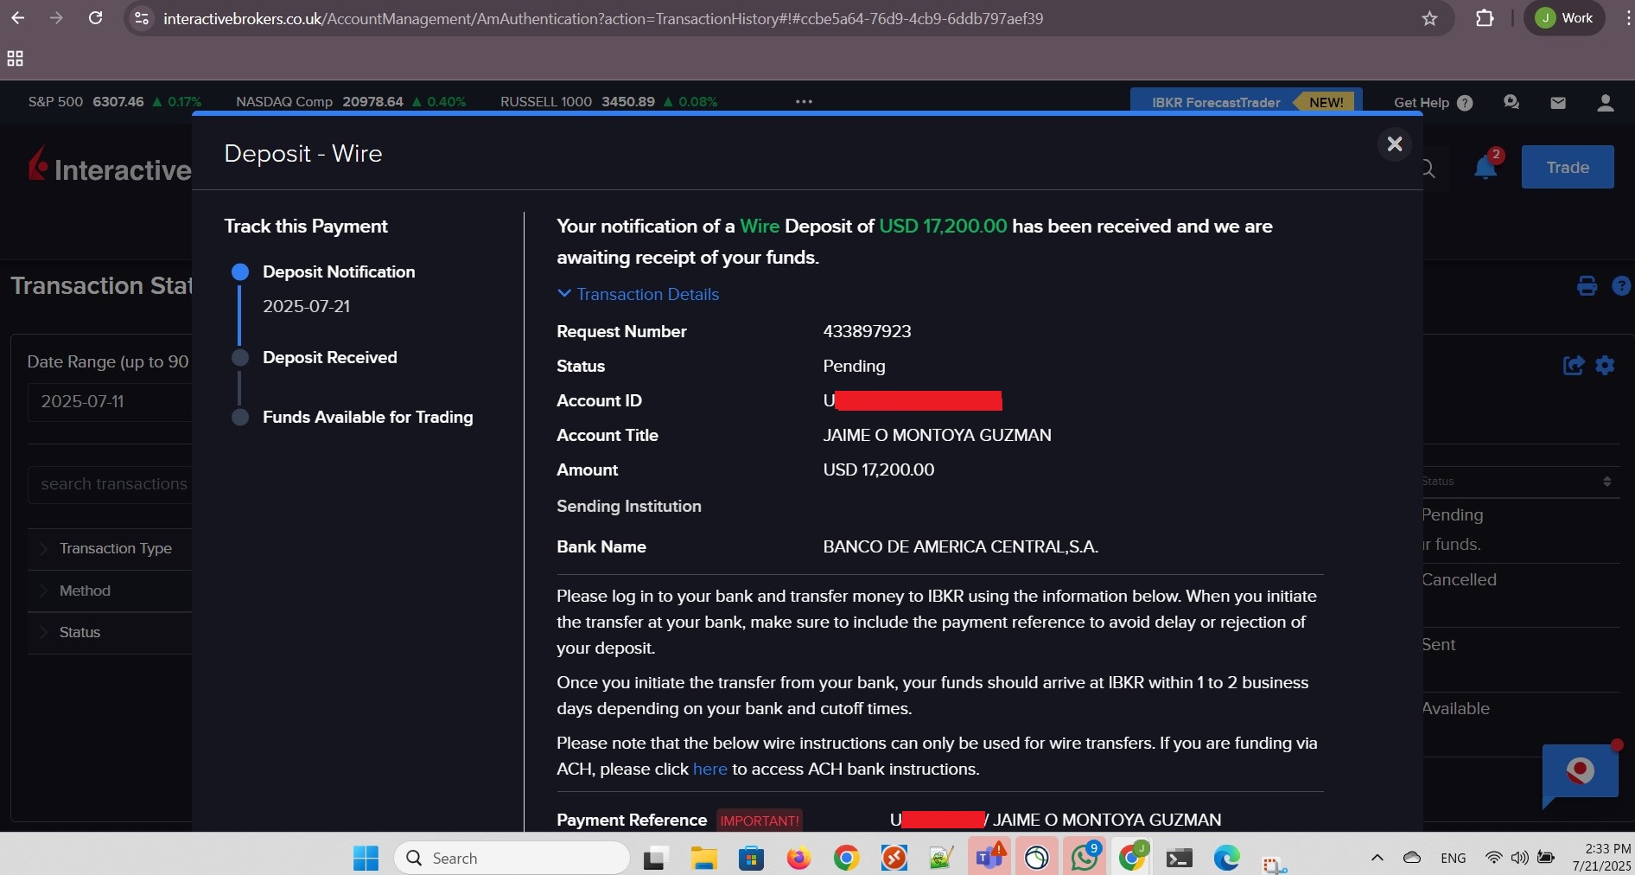Follow the 'here' link for ACH instructions

click(709, 769)
